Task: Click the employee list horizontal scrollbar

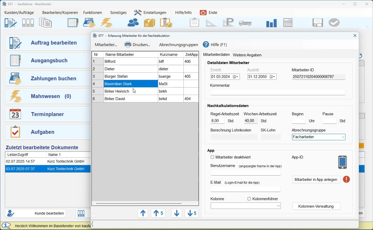Action: (139, 204)
